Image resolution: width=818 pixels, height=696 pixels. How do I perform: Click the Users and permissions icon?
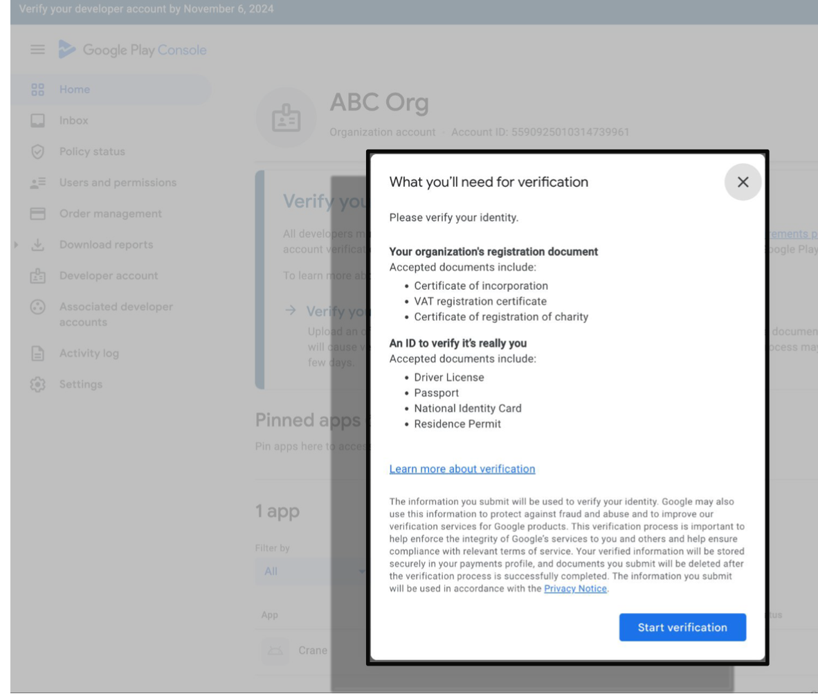click(37, 183)
